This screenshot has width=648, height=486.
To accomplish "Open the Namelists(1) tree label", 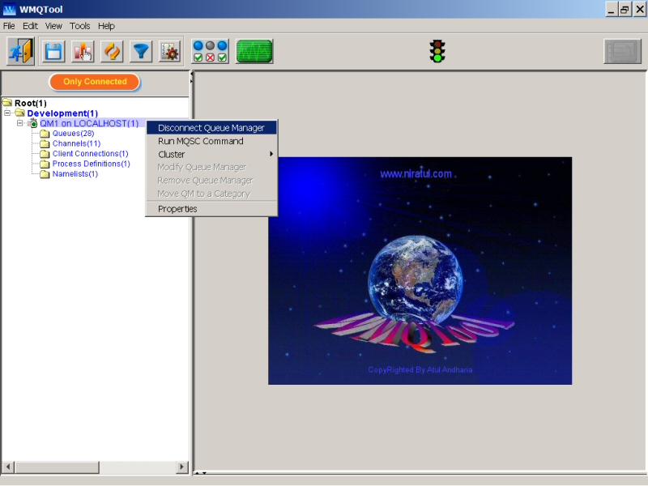I will (x=75, y=174).
